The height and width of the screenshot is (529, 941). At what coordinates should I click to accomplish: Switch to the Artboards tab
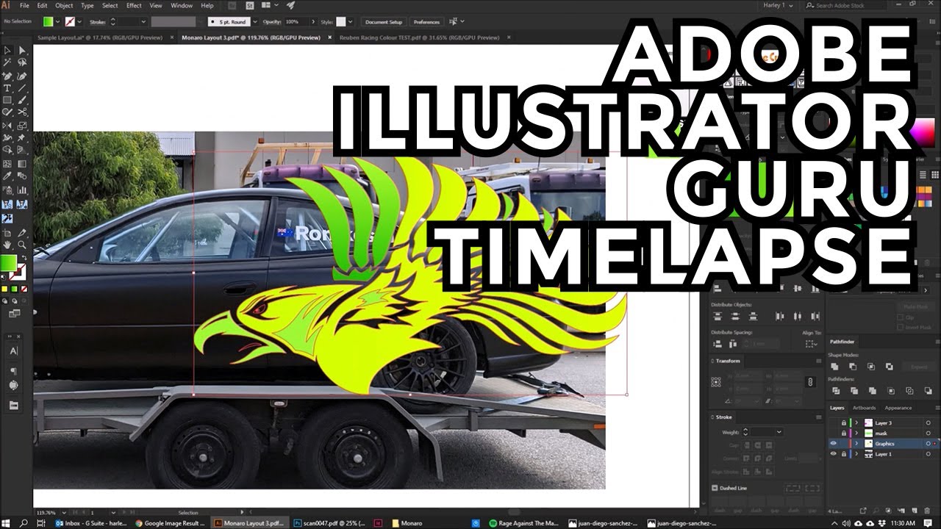864,408
